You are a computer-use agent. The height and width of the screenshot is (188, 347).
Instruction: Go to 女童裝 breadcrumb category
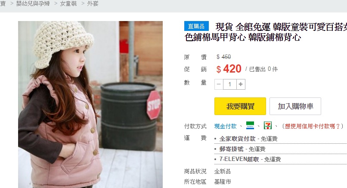(x=68, y=3)
